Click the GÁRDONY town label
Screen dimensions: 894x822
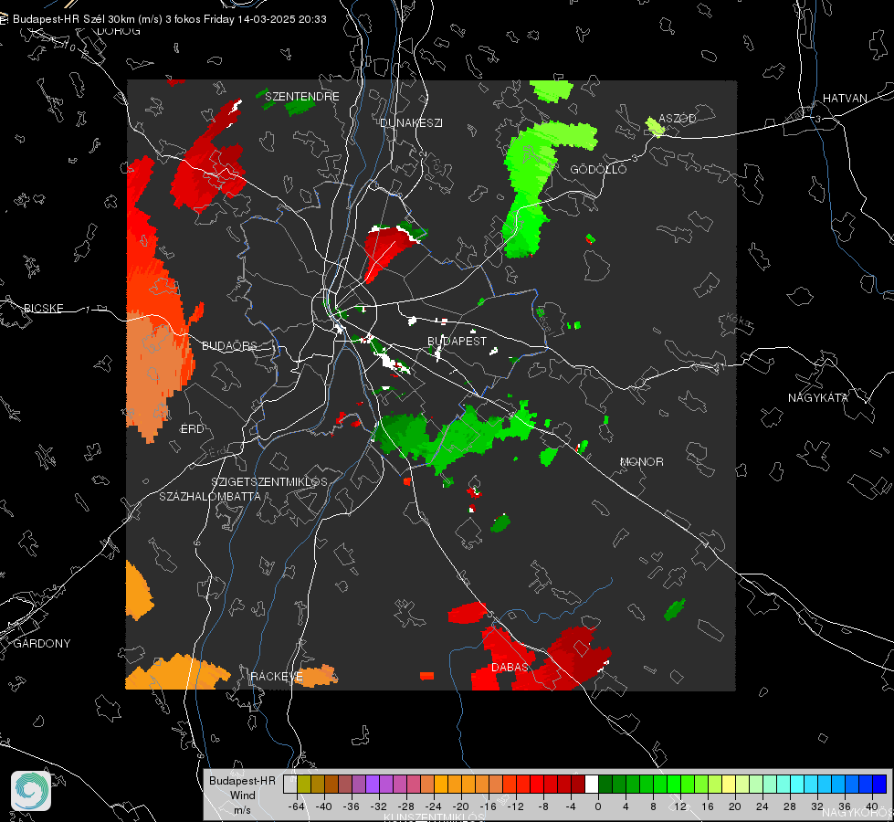[x=42, y=644]
